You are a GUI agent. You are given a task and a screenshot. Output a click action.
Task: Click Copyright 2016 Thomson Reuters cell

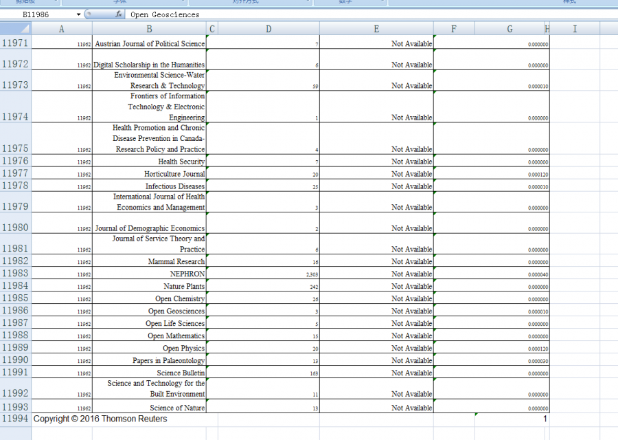pos(100,419)
